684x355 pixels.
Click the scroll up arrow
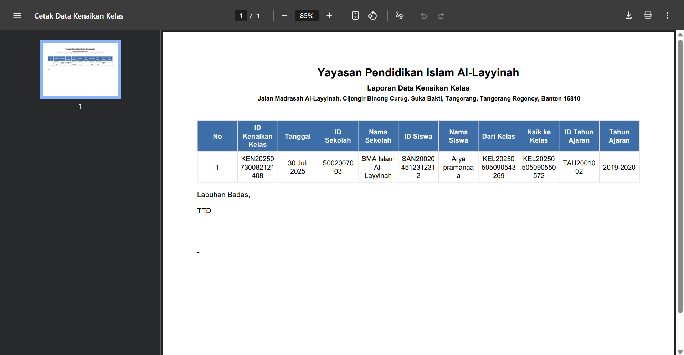(x=680, y=35)
